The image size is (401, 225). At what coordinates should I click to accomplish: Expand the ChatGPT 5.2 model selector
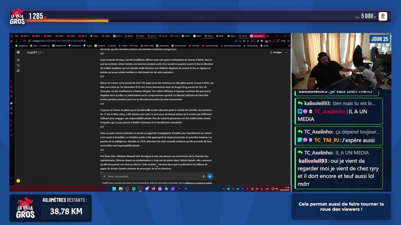pyautogui.click(x=35, y=52)
